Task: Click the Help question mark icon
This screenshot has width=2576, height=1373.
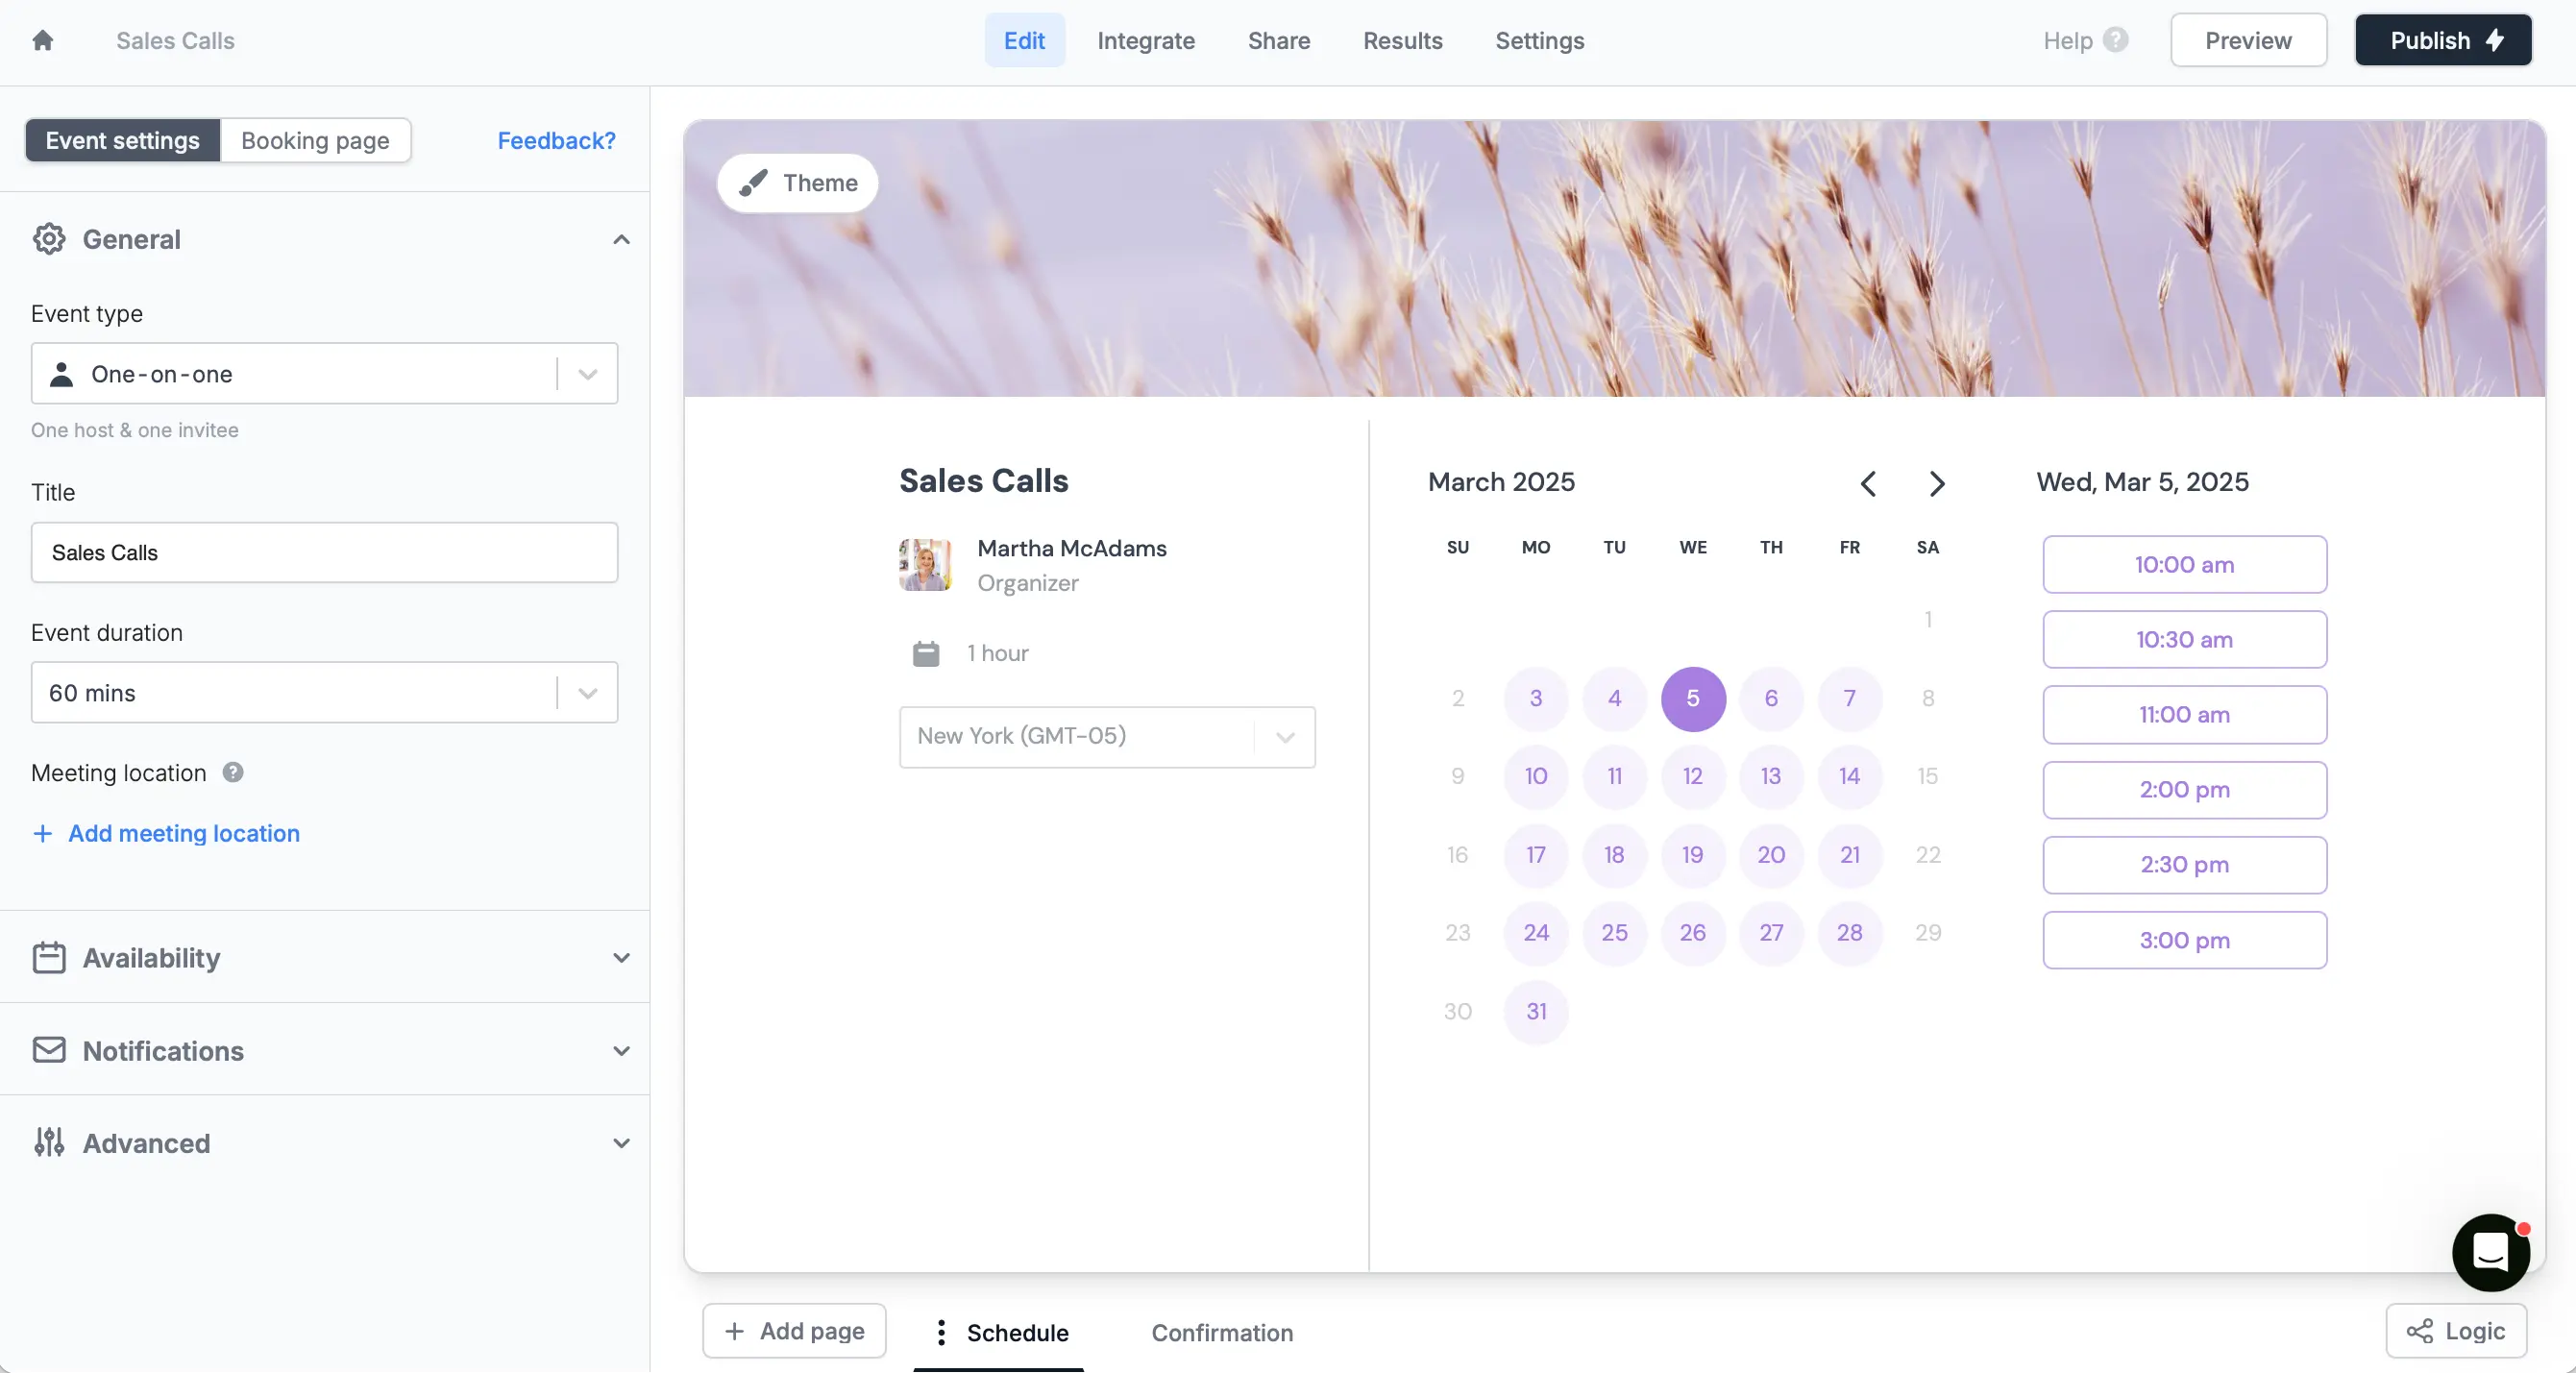Action: (2115, 40)
